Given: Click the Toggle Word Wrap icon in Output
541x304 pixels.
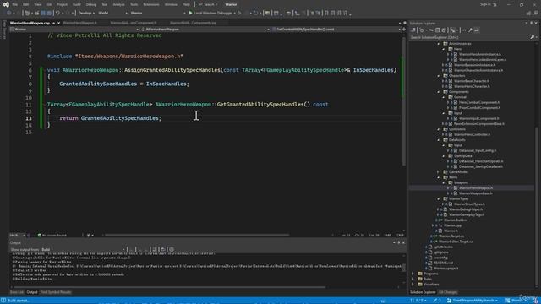Looking at the screenshot, I should click(x=163, y=250).
